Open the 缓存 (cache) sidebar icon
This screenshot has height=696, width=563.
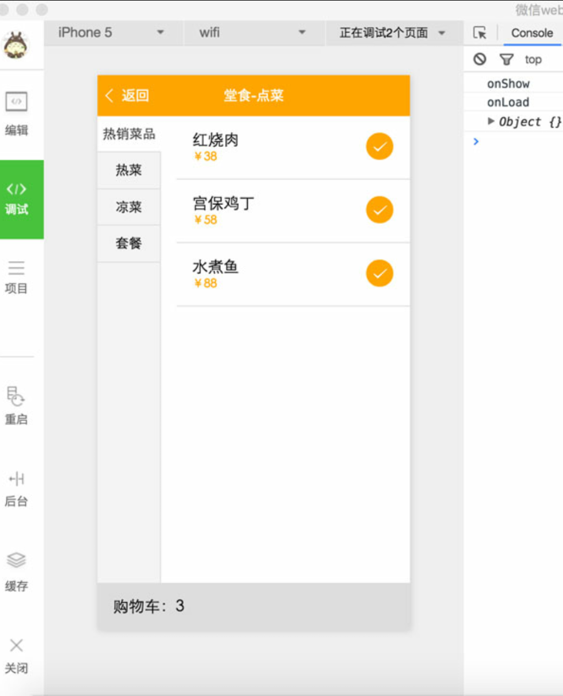17,572
